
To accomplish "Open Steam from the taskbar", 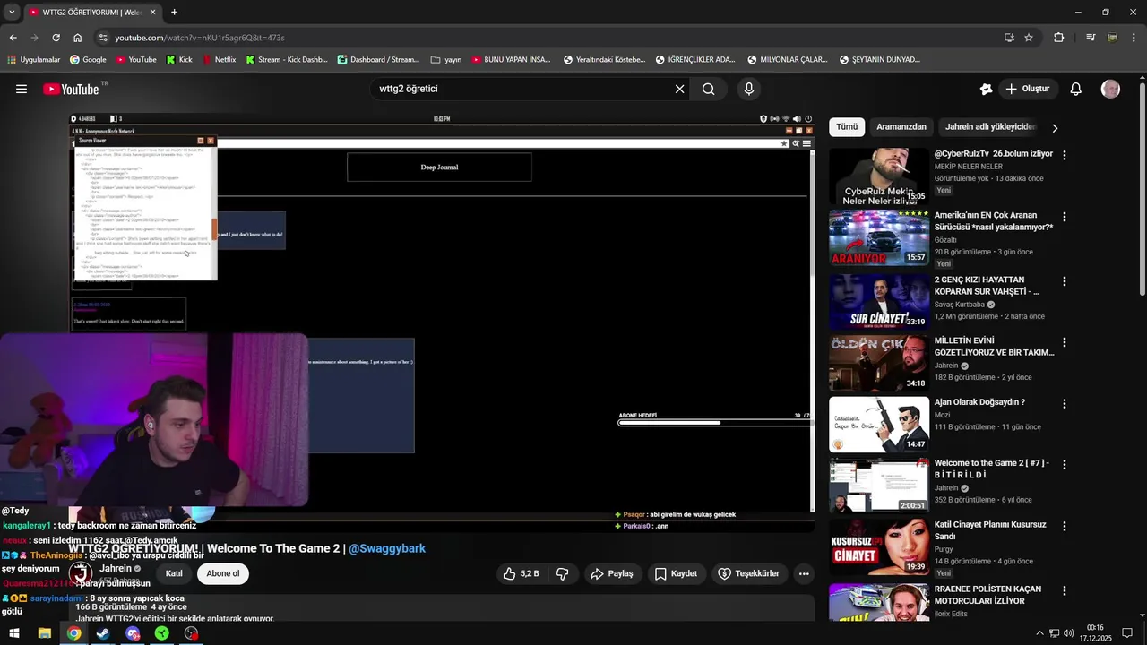I will click(x=103, y=633).
